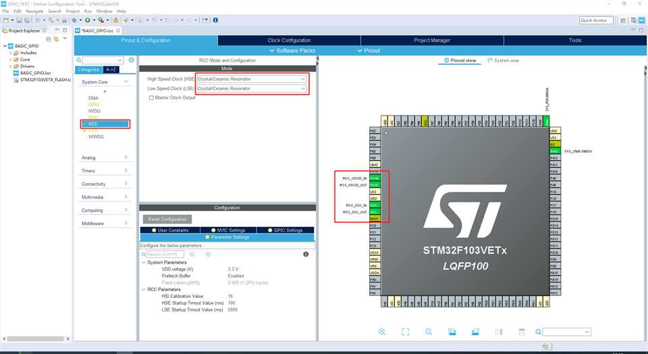Image resolution: width=648 pixels, height=354 pixels.
Task: Click the Debug bug toolbar icon
Action: pos(74,20)
